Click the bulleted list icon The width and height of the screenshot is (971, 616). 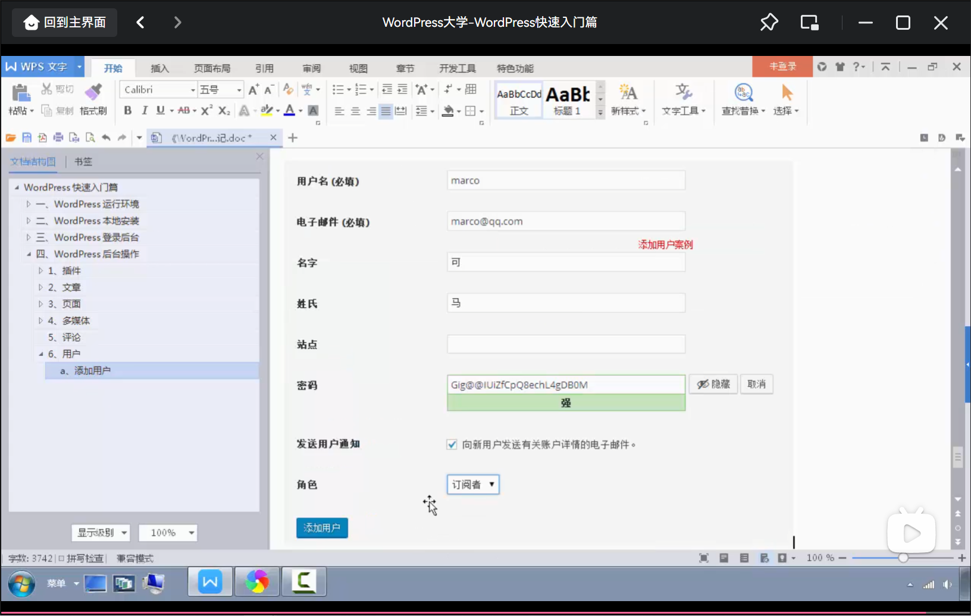pyautogui.click(x=338, y=90)
